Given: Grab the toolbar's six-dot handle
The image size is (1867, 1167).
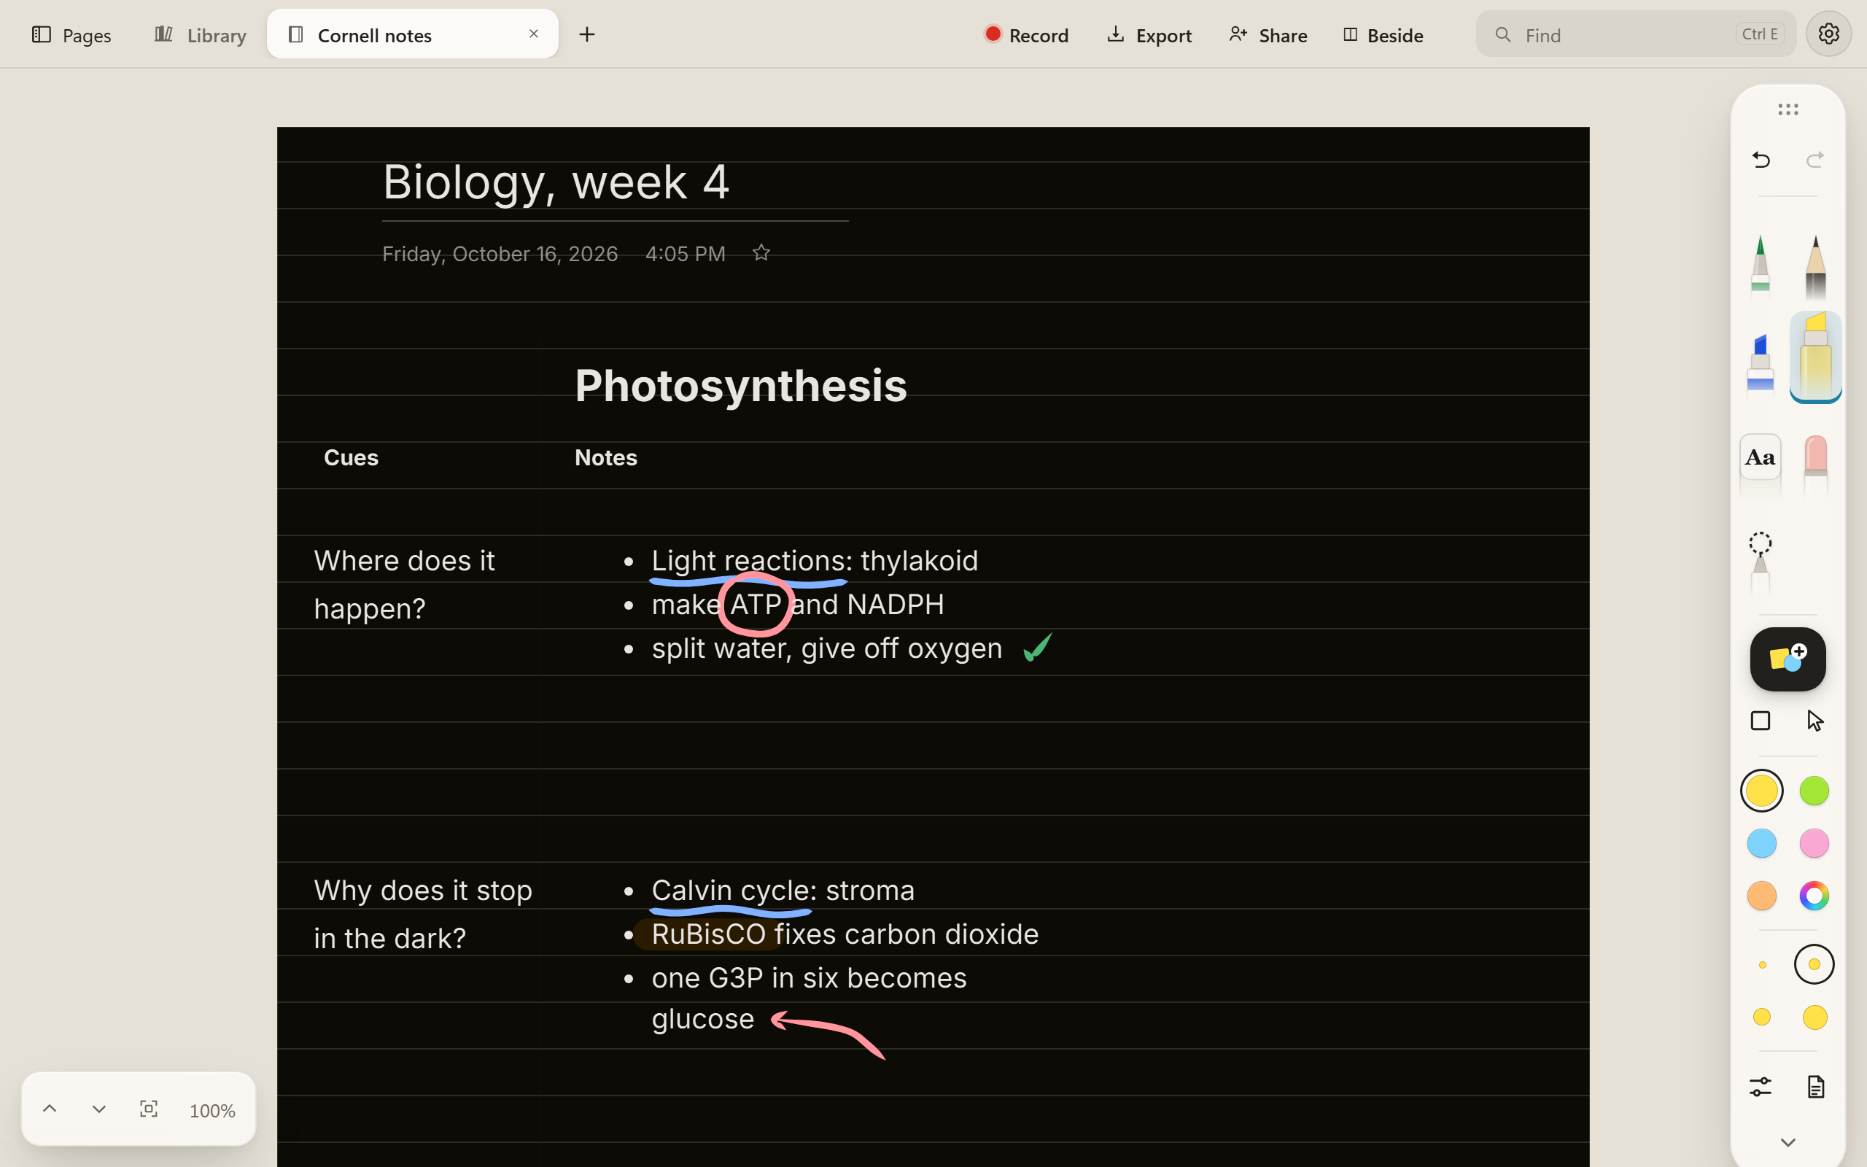Looking at the screenshot, I should [1788, 109].
